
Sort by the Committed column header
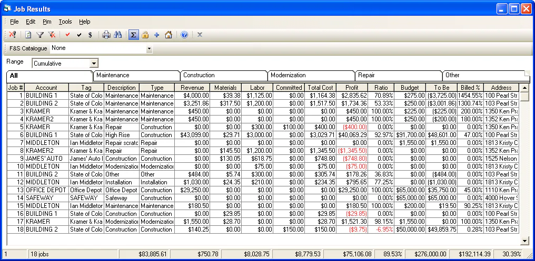289,88
